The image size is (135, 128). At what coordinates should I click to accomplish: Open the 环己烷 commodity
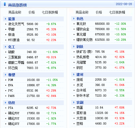(x=13, y=68)
